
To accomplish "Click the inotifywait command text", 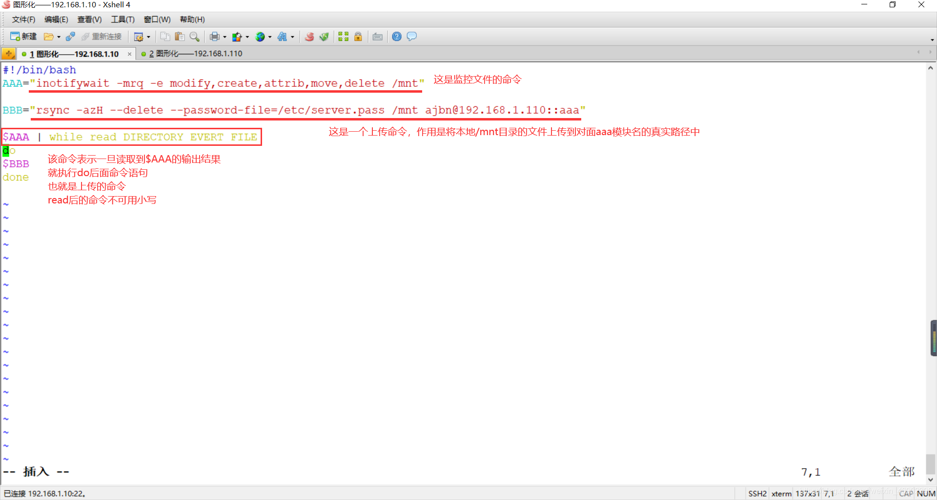I will pyautogui.click(x=227, y=83).
